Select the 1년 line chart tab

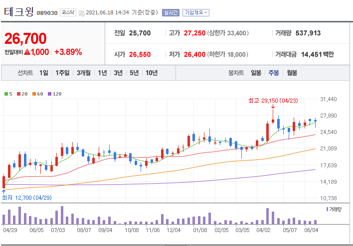point(102,73)
